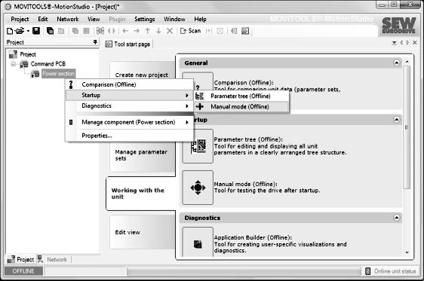Click the Edit view side tab

pos(143,232)
